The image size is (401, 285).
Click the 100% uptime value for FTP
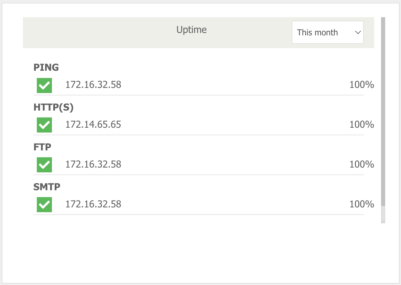[361, 164]
